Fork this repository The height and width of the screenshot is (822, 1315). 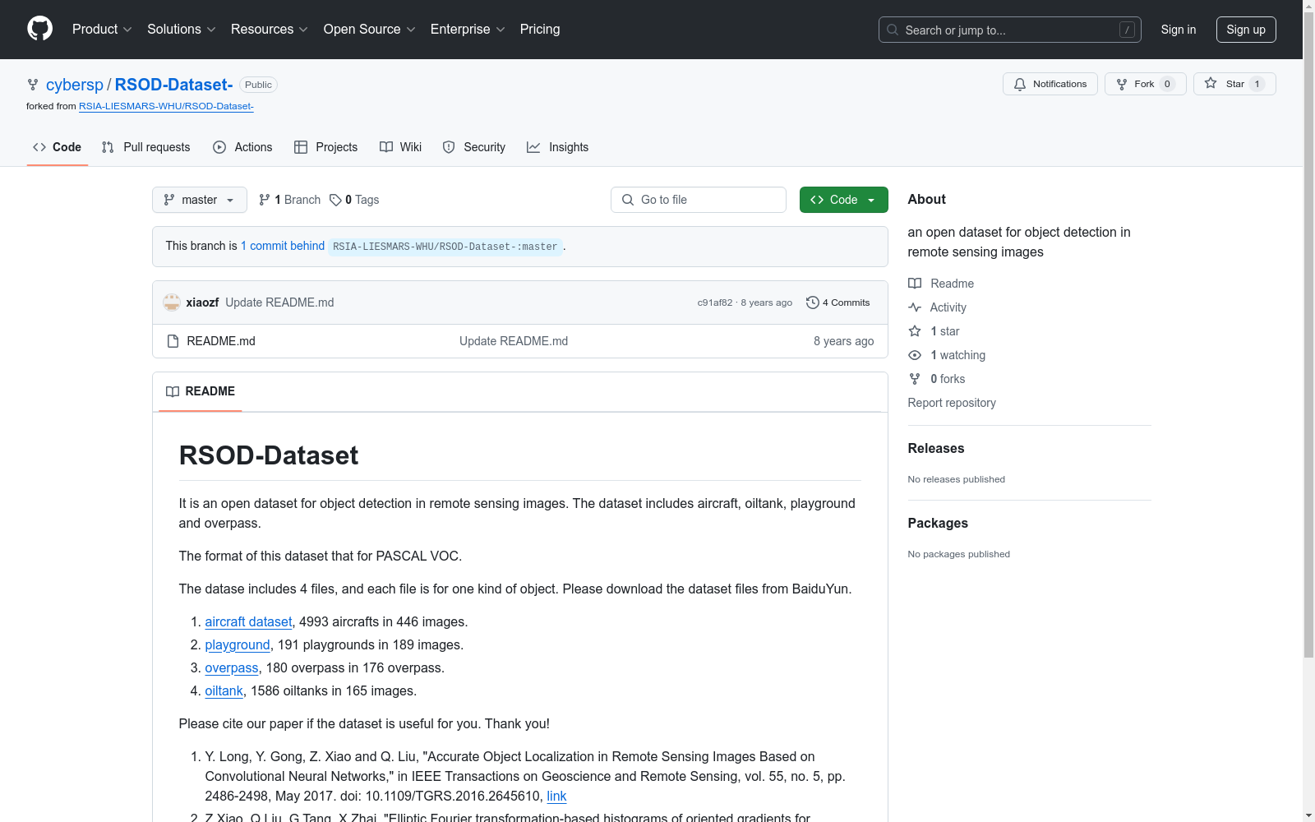tap(1145, 84)
